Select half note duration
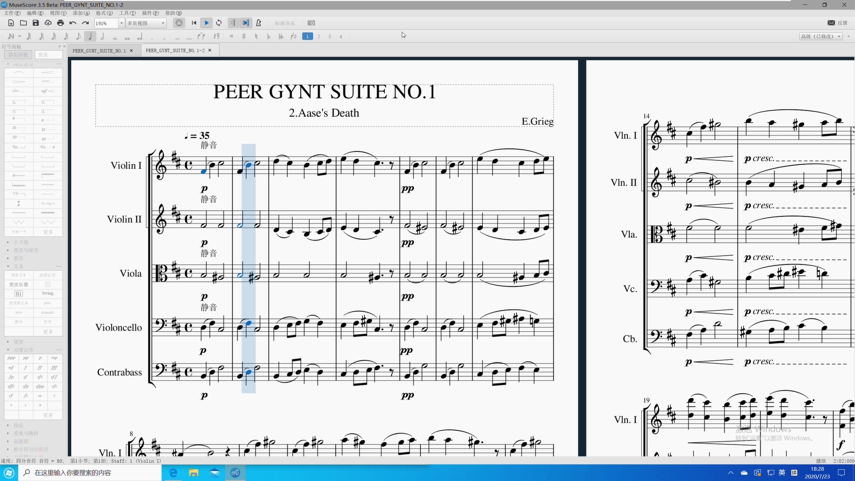 click(102, 37)
